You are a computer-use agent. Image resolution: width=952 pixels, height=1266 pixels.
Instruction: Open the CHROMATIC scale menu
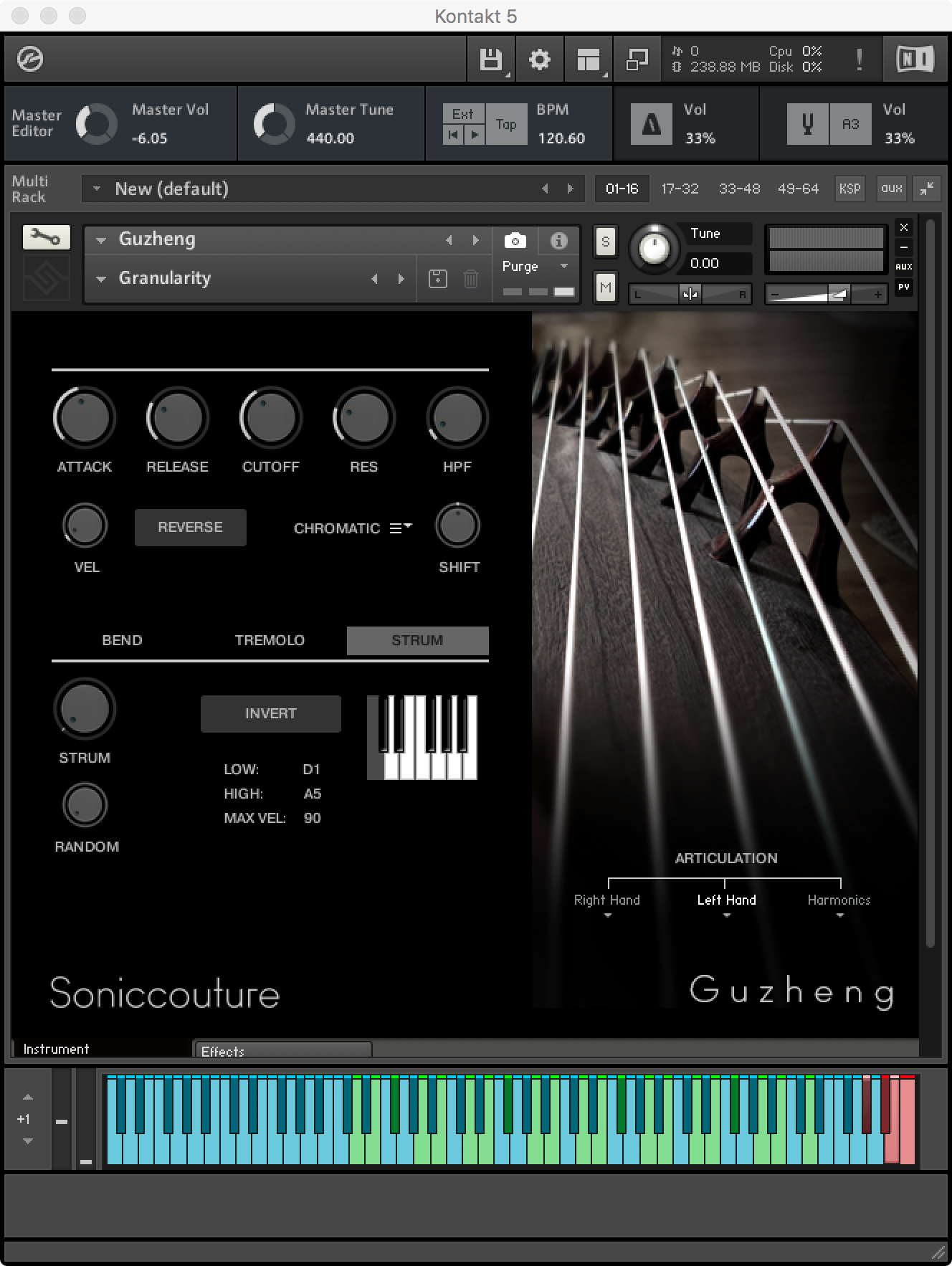pyautogui.click(x=401, y=528)
